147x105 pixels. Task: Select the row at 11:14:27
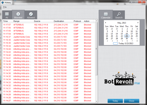click(x=49, y=101)
